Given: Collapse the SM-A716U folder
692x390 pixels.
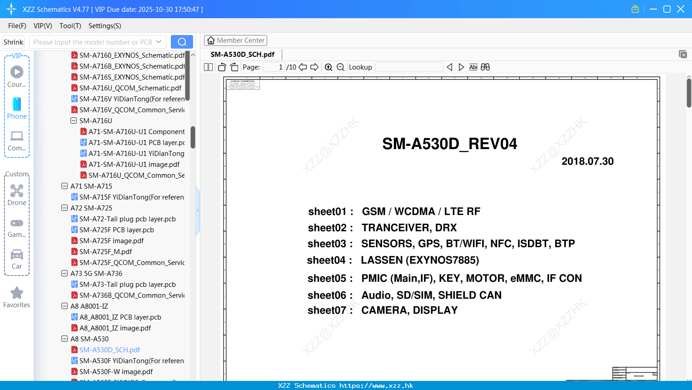Looking at the screenshot, I should (x=73, y=120).
